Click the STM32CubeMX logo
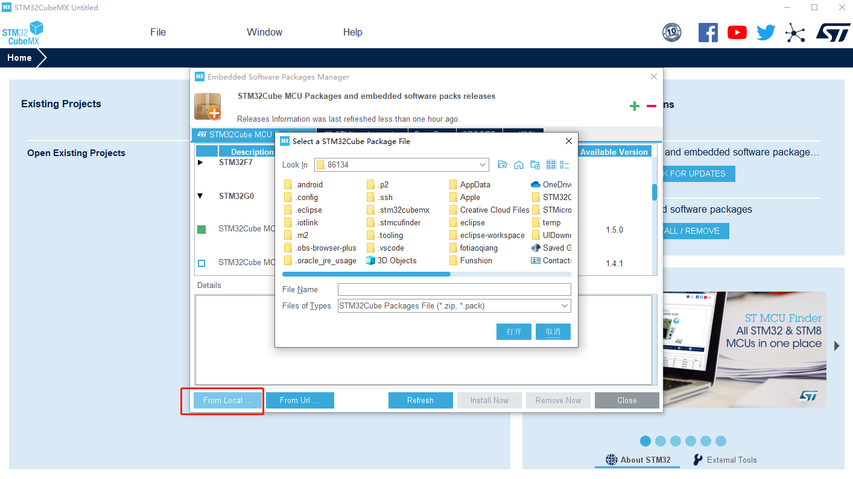The height and width of the screenshot is (479, 853). (x=23, y=33)
